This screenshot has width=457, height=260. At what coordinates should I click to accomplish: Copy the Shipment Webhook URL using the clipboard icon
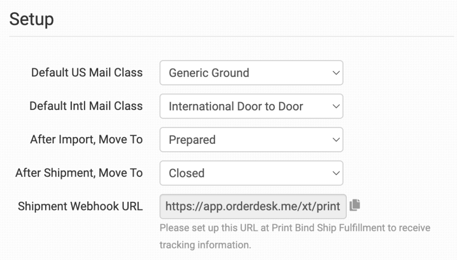coord(355,205)
